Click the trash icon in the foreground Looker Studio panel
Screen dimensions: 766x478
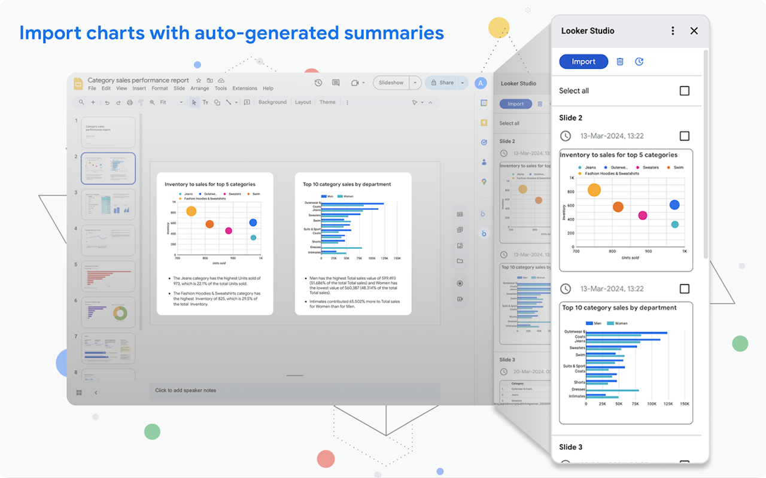[x=620, y=62]
